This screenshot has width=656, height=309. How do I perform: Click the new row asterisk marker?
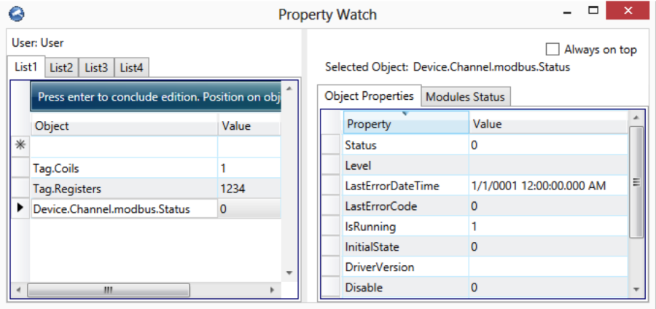tap(20, 146)
